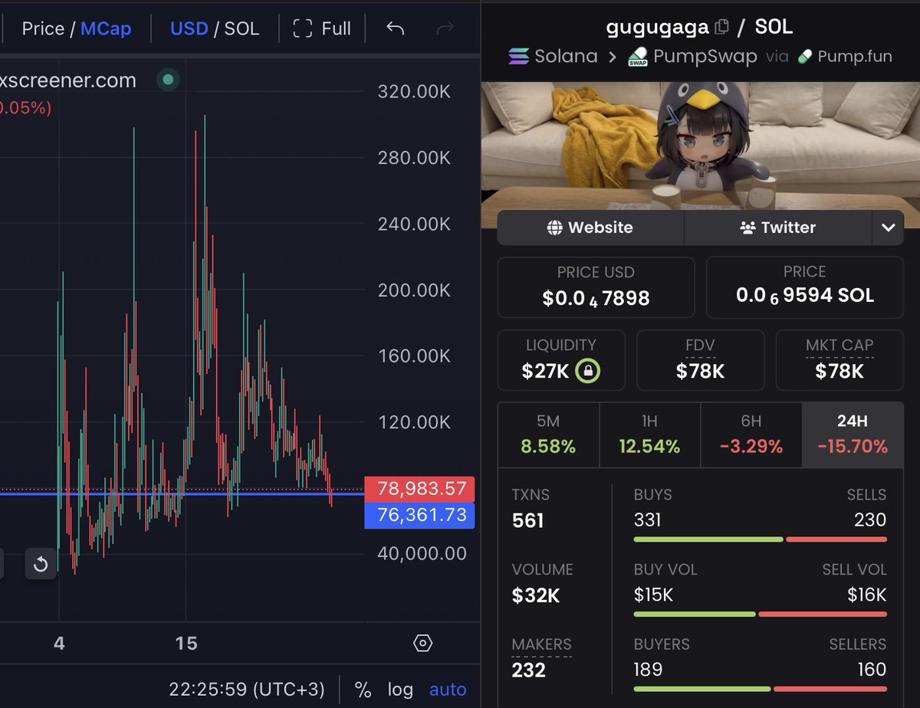Click the VOLUME $32K value
920x708 pixels.
(536, 596)
